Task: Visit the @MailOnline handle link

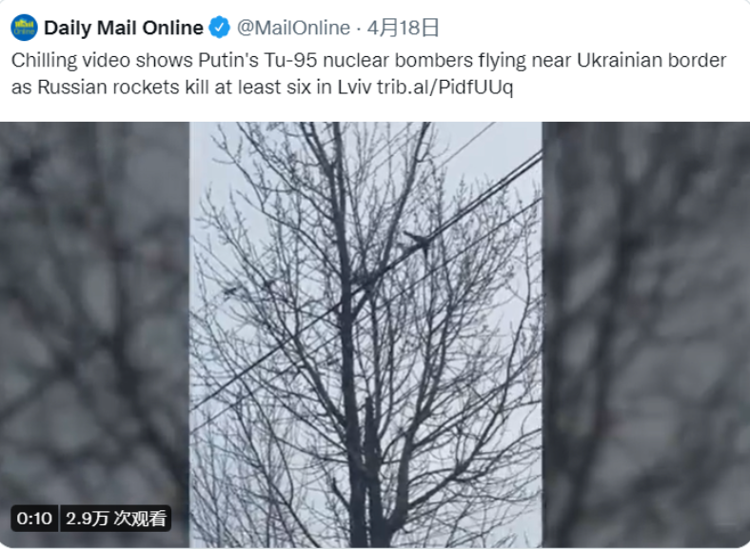Action: pyautogui.click(x=294, y=28)
